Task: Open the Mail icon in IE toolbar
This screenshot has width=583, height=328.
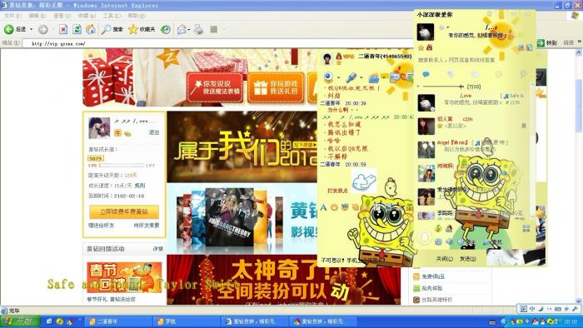Action: click(x=182, y=29)
